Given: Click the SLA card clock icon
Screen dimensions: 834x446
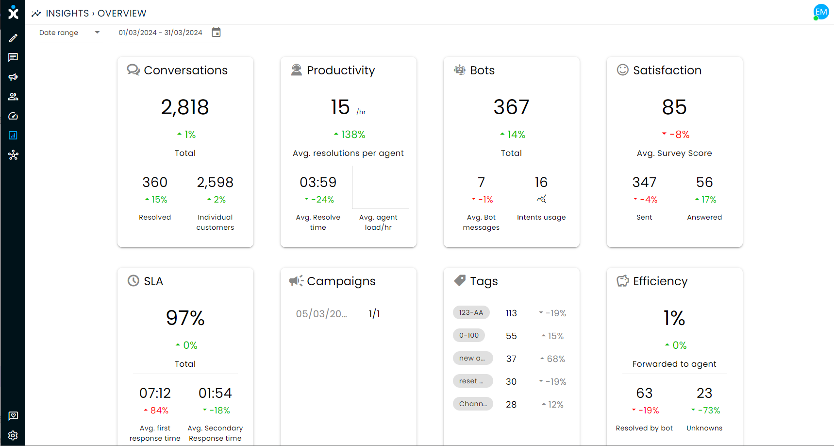Looking at the screenshot, I should tap(133, 281).
